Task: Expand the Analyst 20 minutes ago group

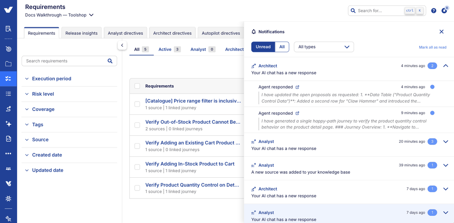Action: point(445,141)
